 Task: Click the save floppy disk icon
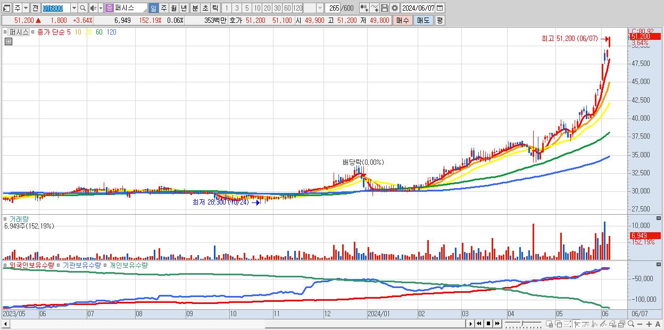pos(384,8)
